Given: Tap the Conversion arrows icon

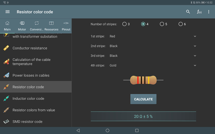Looking at the screenshot, I should point(37,23).
